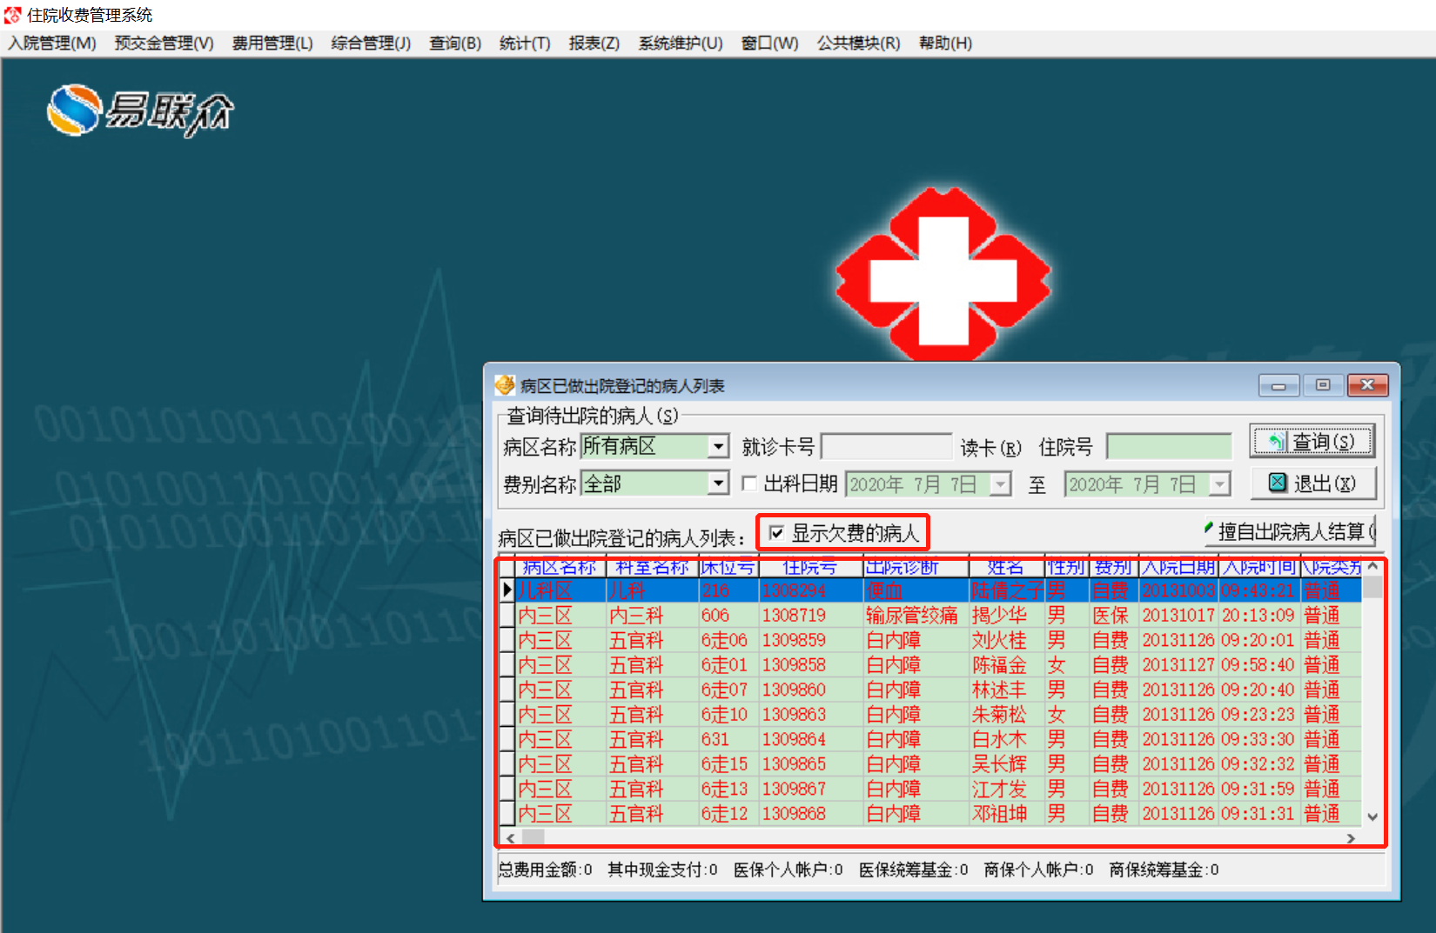
Task: Open the 费用管理(L) menu
Action: (x=272, y=43)
